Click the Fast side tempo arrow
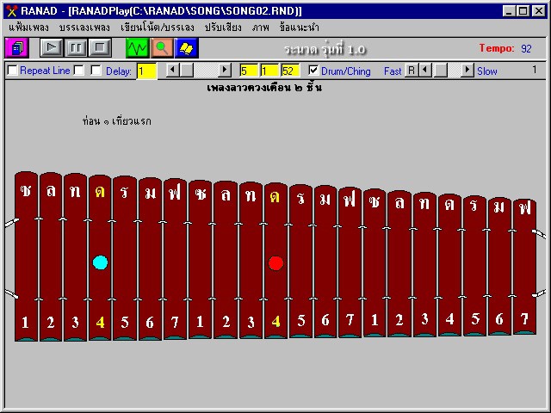The width and height of the screenshot is (551, 413). 425,71
